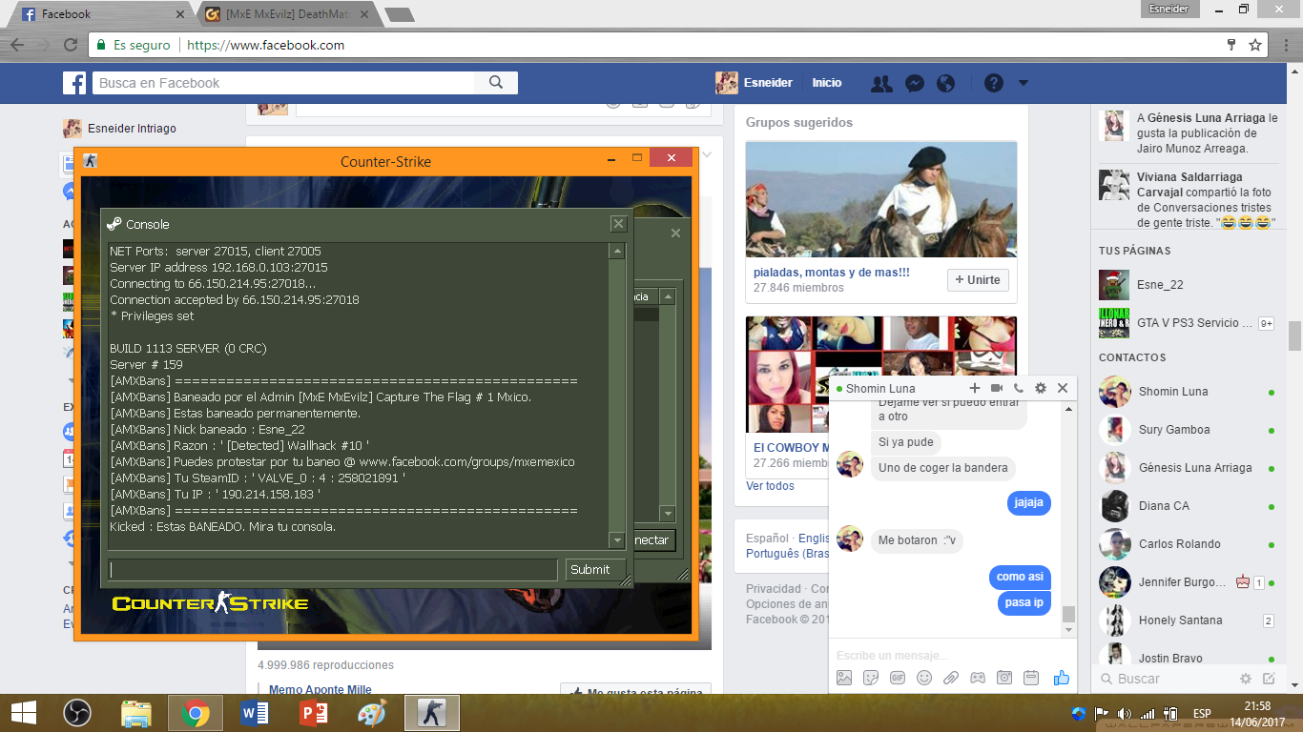
Task: Start video call in Shomin Luna chat
Action: pos(997,388)
